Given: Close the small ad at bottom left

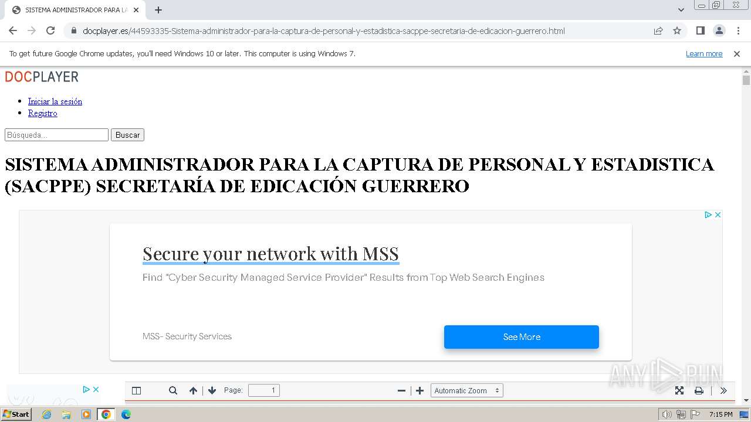Looking at the screenshot, I should pos(96,389).
